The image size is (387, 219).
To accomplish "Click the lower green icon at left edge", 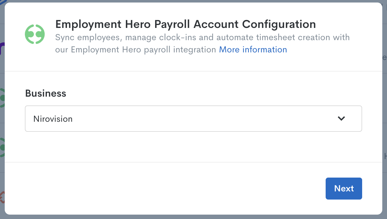I will click(2, 147).
